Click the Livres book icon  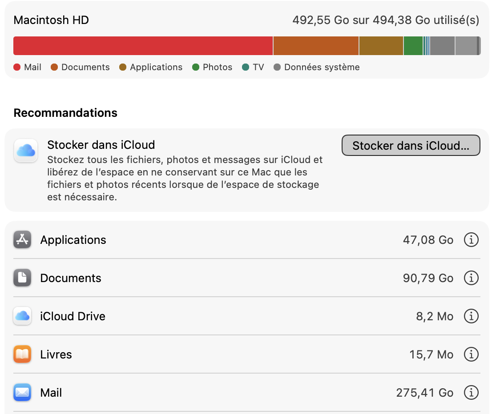(22, 354)
